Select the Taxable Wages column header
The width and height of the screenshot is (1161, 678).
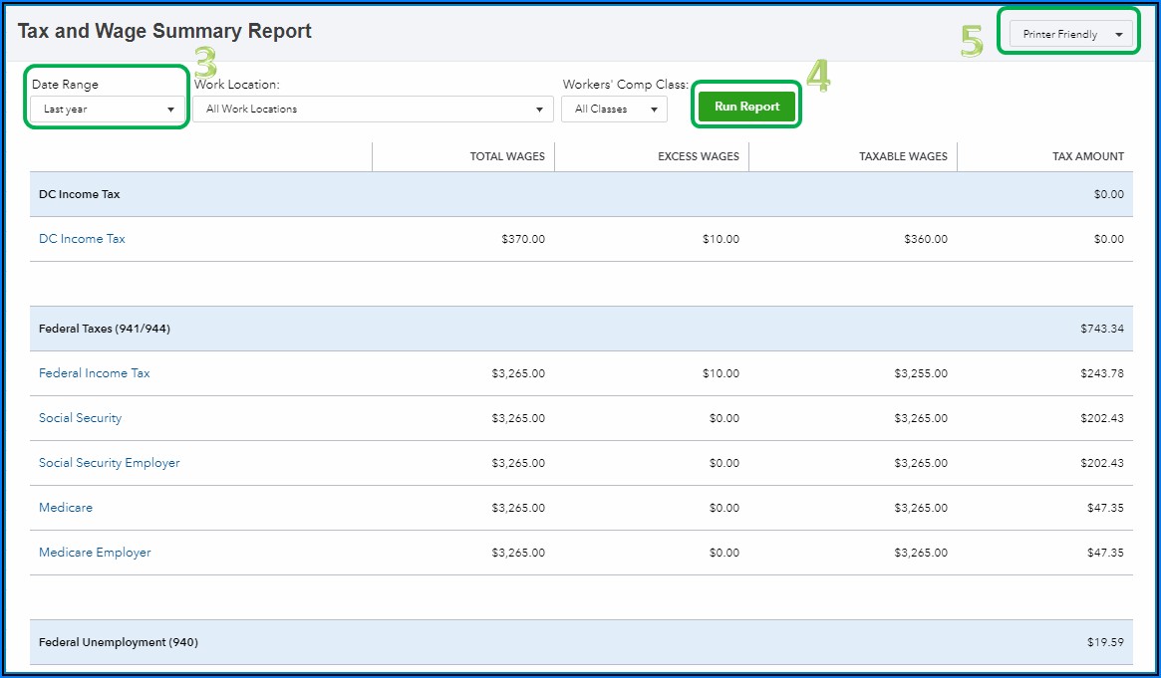tap(903, 156)
